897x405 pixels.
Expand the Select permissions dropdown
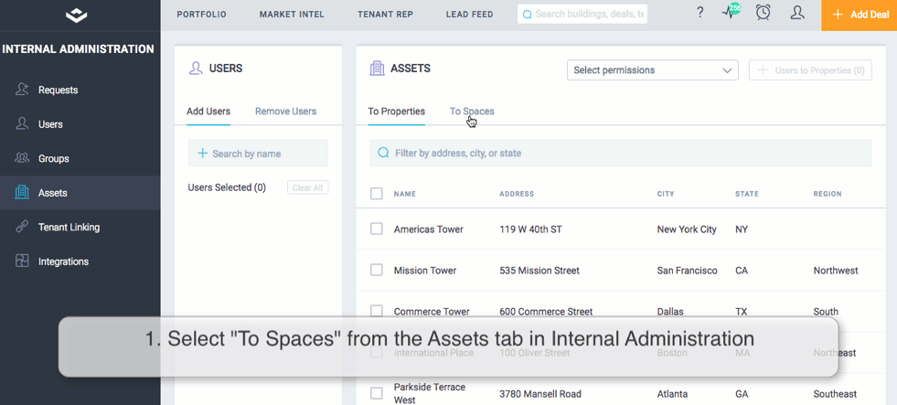point(652,70)
